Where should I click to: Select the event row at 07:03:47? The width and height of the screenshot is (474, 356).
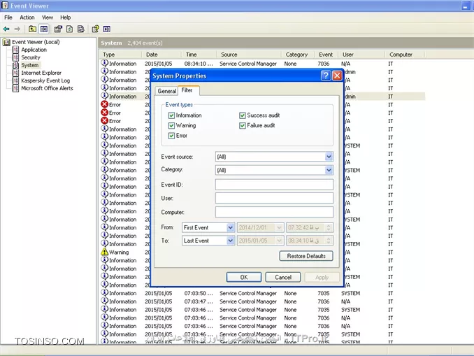262,301
